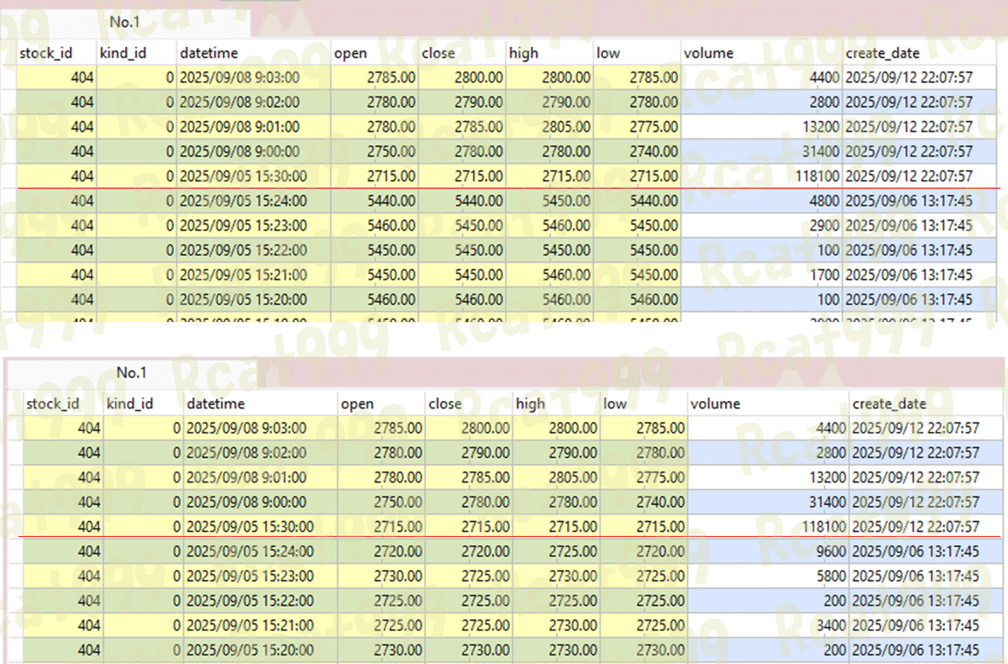Select volume 4400 in lower table

point(768,428)
